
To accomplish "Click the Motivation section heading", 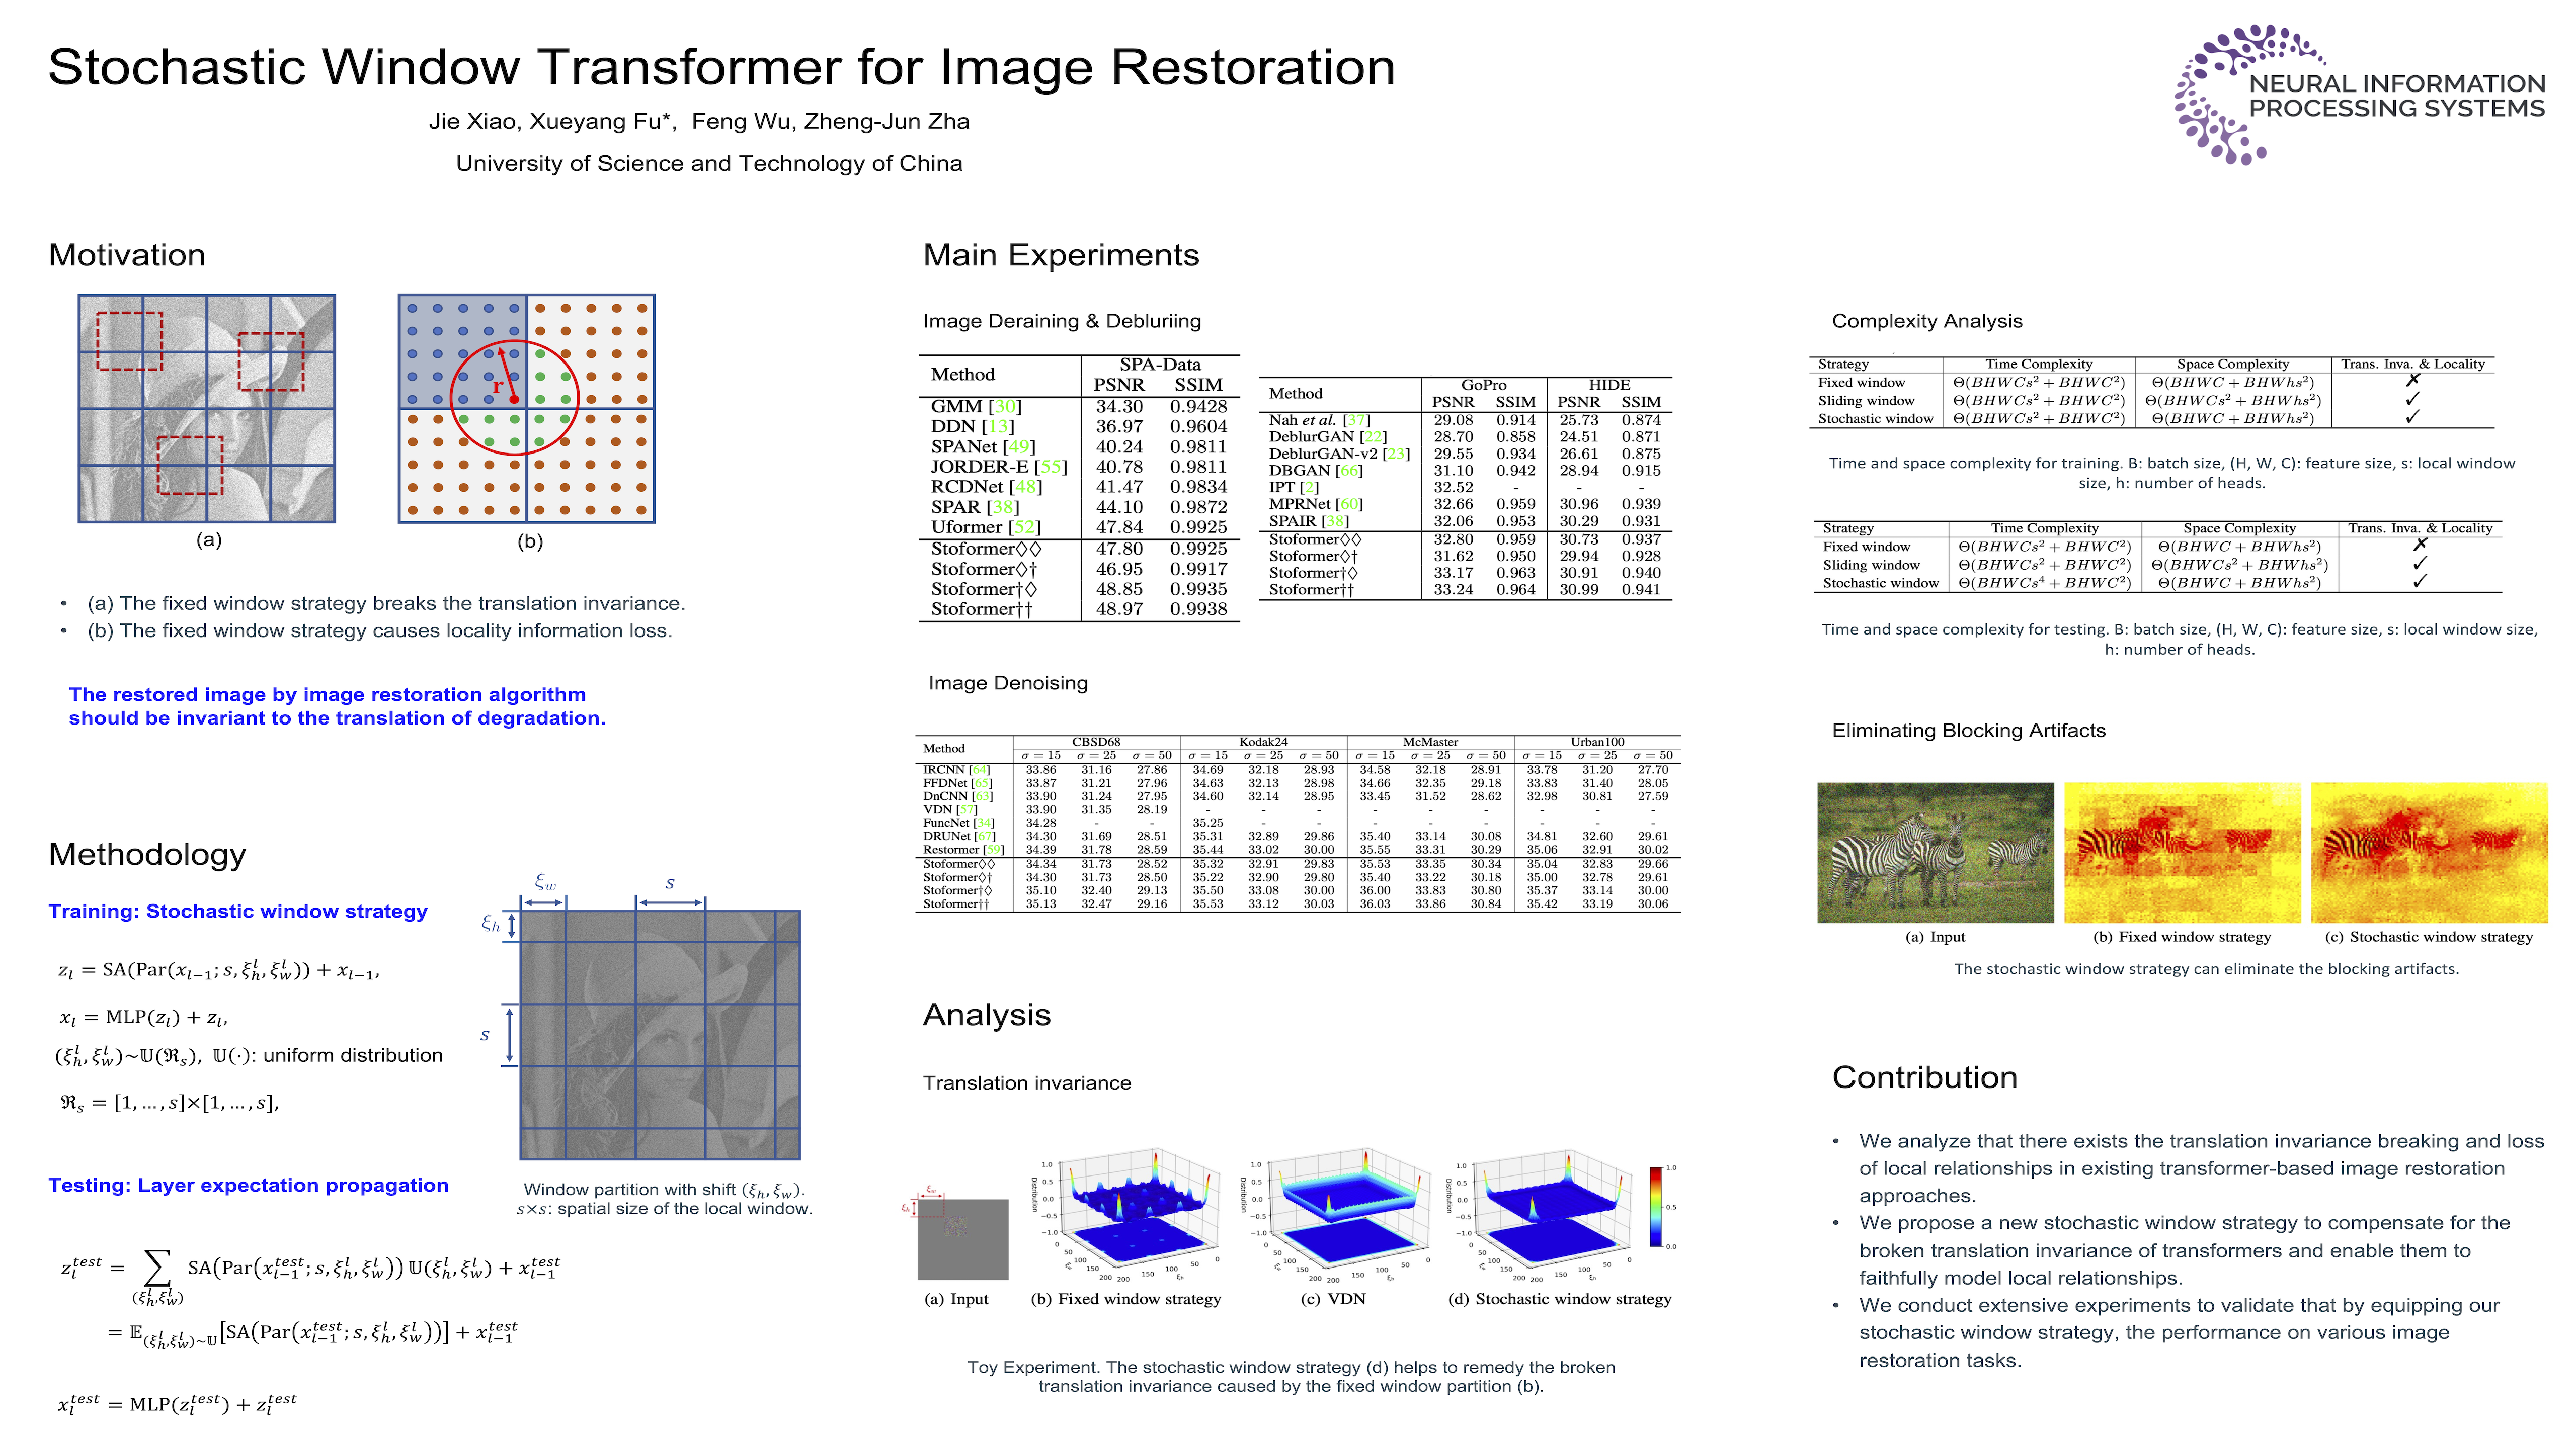I will tap(127, 255).
